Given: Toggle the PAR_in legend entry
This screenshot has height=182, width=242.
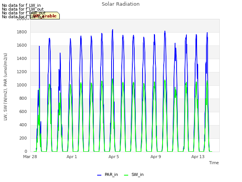Looking at the screenshot, I should 107,174.
